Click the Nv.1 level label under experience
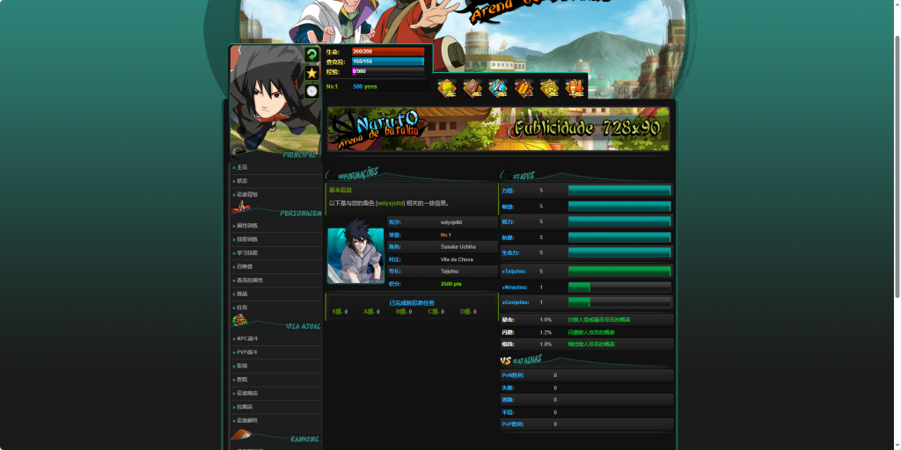The height and width of the screenshot is (450, 901). click(x=332, y=87)
